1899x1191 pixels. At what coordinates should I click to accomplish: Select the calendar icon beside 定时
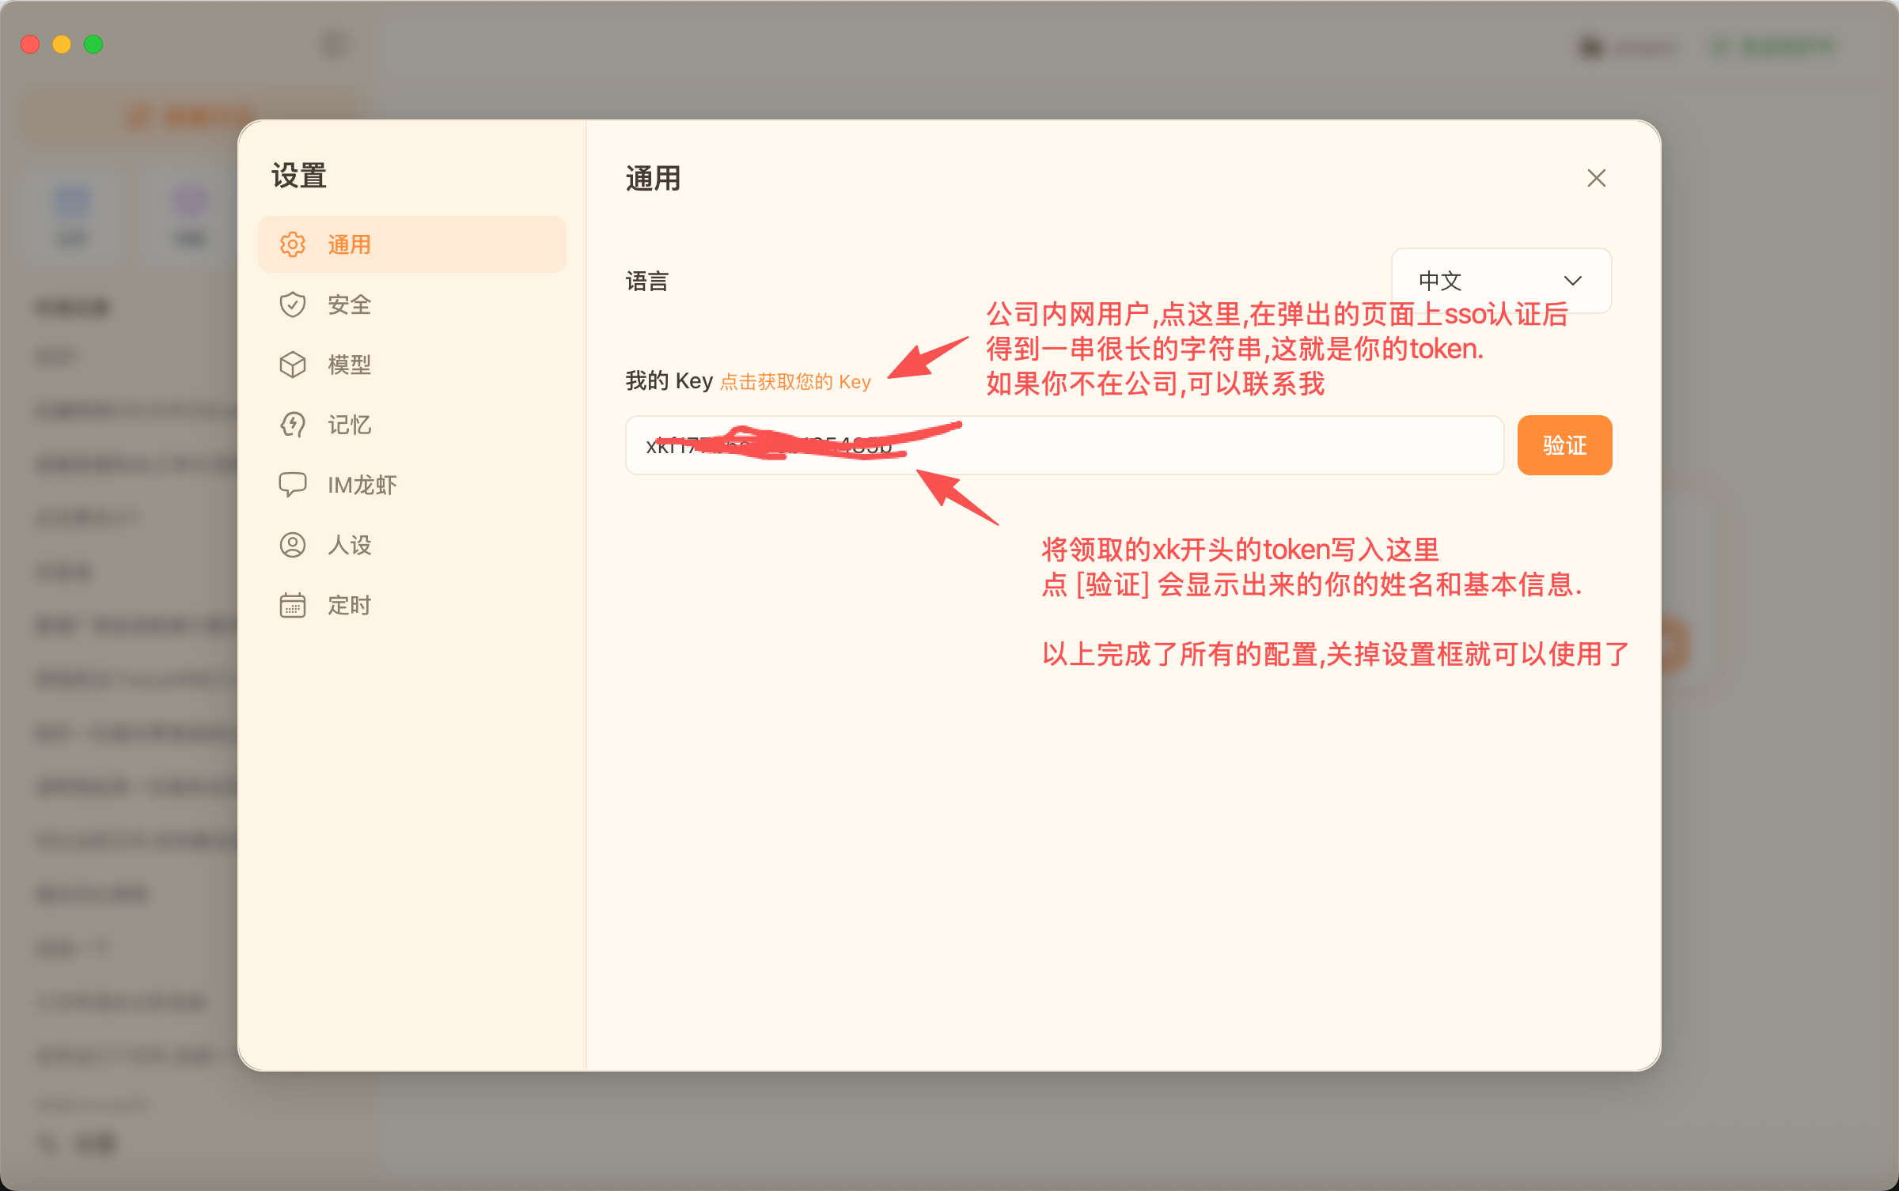coord(294,605)
